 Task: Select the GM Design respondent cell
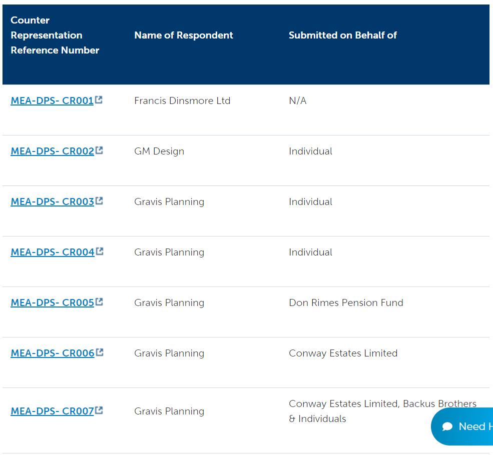pos(159,151)
